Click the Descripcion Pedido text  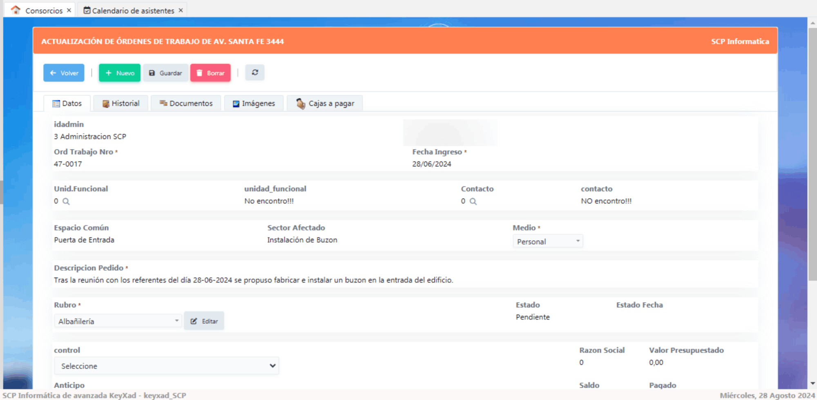coord(253,280)
